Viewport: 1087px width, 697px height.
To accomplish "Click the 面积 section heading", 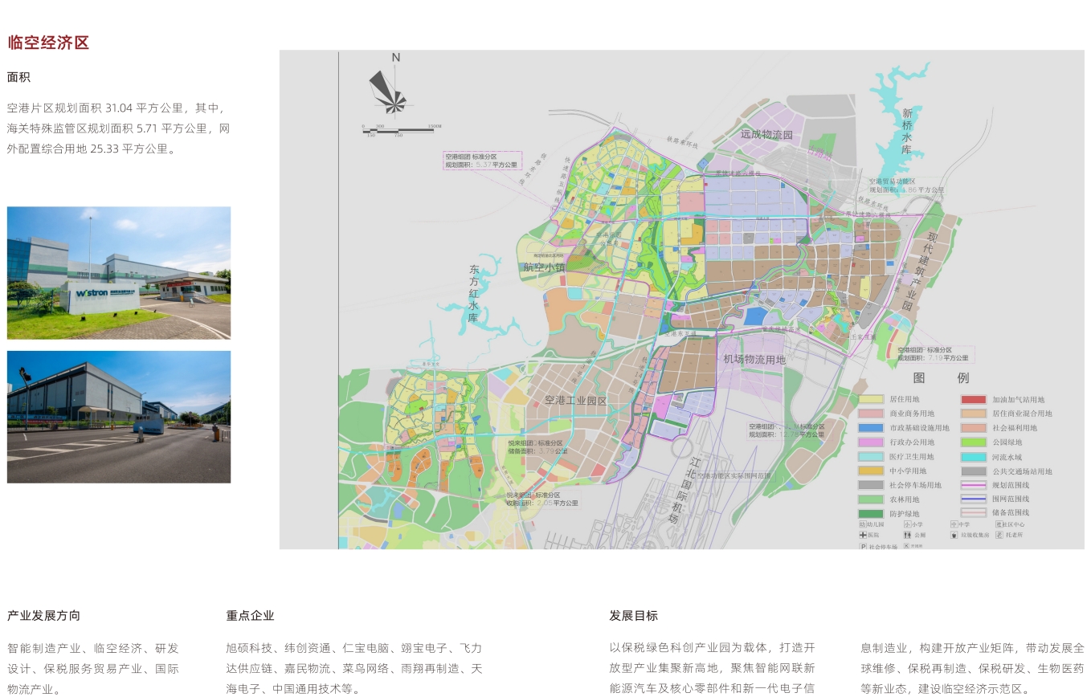I will tap(18, 78).
